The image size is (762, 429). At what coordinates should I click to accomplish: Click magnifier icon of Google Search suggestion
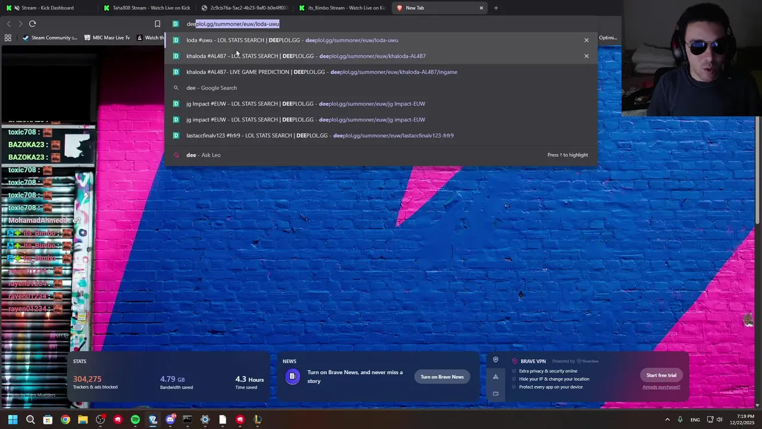(x=176, y=88)
